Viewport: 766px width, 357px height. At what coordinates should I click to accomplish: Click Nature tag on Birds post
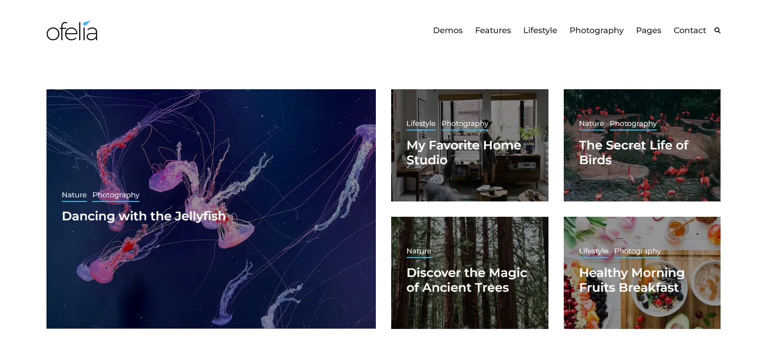(591, 124)
